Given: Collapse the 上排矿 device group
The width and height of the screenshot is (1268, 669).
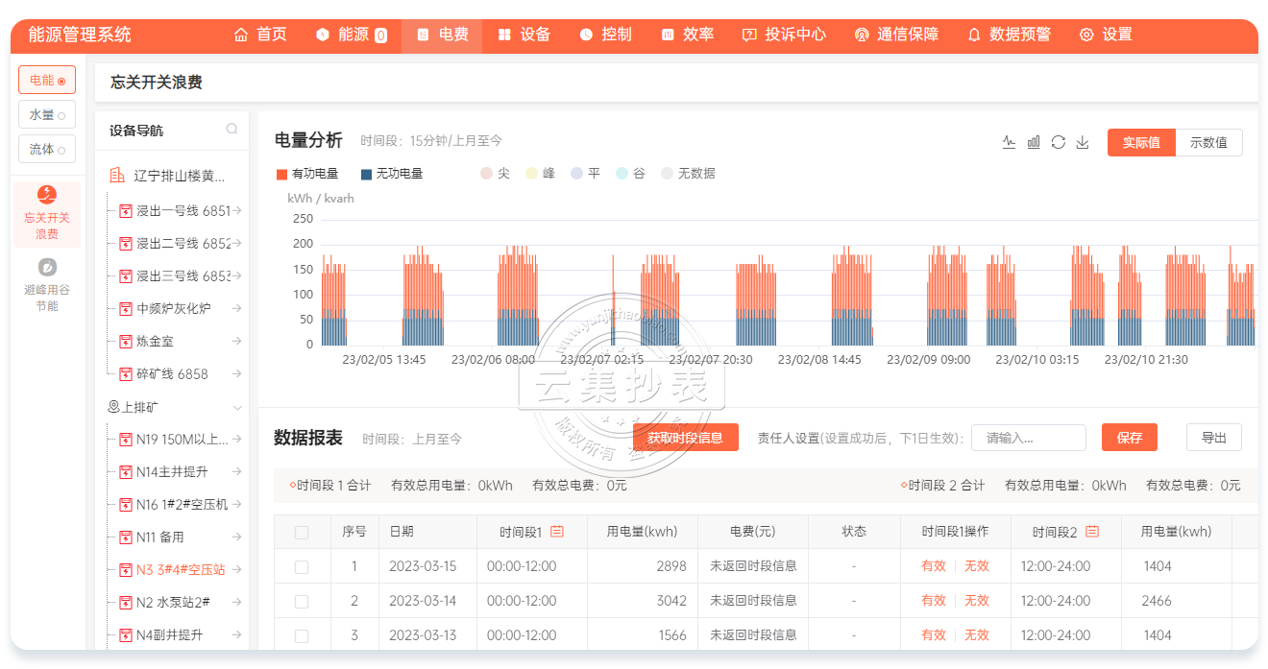Looking at the screenshot, I should click(237, 408).
